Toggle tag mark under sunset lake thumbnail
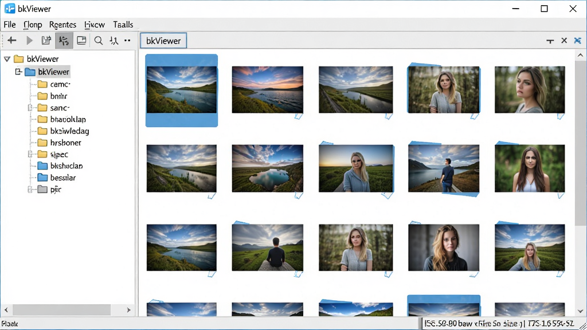This screenshot has width=587, height=330. pos(298,116)
